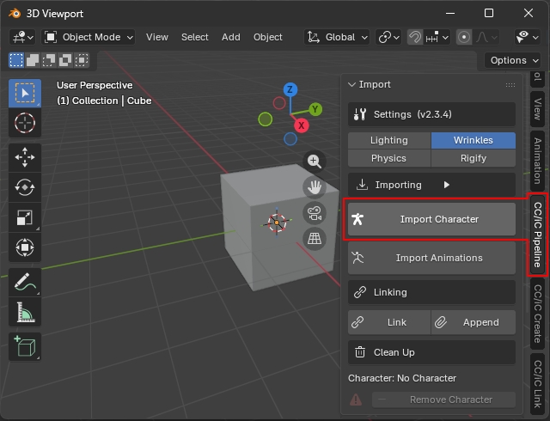Image resolution: width=550 pixels, height=421 pixels.
Task: Click the Clean Up header
Action: coord(431,352)
